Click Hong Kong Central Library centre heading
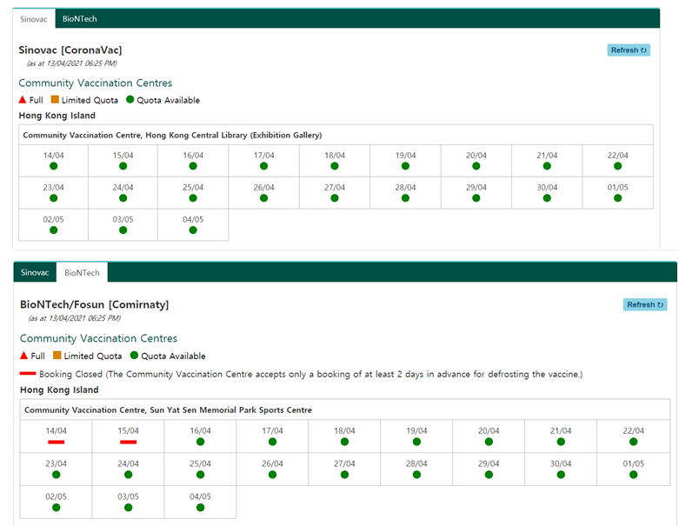This screenshot has width=679, height=526. click(172, 135)
